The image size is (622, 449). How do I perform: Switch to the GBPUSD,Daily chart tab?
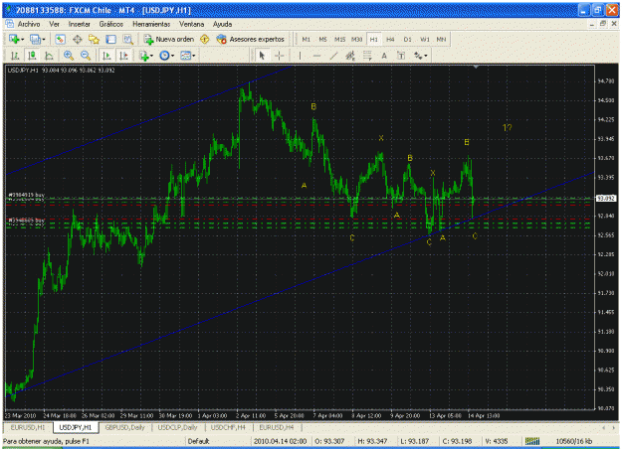[x=125, y=427]
